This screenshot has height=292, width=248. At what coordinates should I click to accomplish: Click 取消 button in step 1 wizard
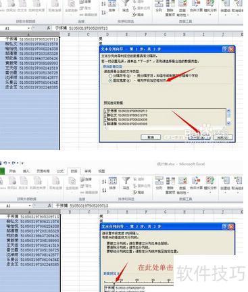[x=151, y=137]
